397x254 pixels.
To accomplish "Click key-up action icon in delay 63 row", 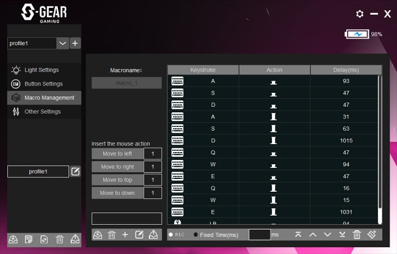I will tap(274, 128).
